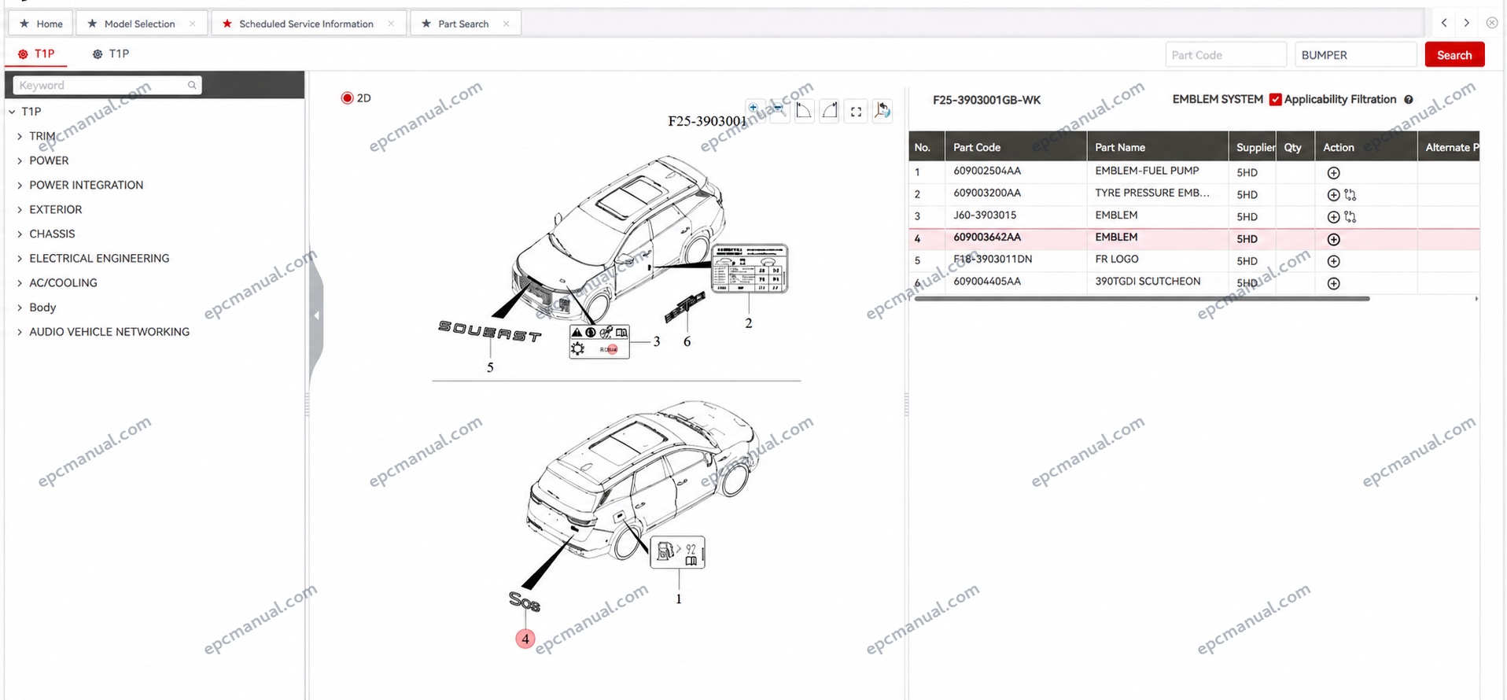Click part code F18-3903011DN
Screen dimensions: 1507x700
pyautogui.click(x=993, y=259)
